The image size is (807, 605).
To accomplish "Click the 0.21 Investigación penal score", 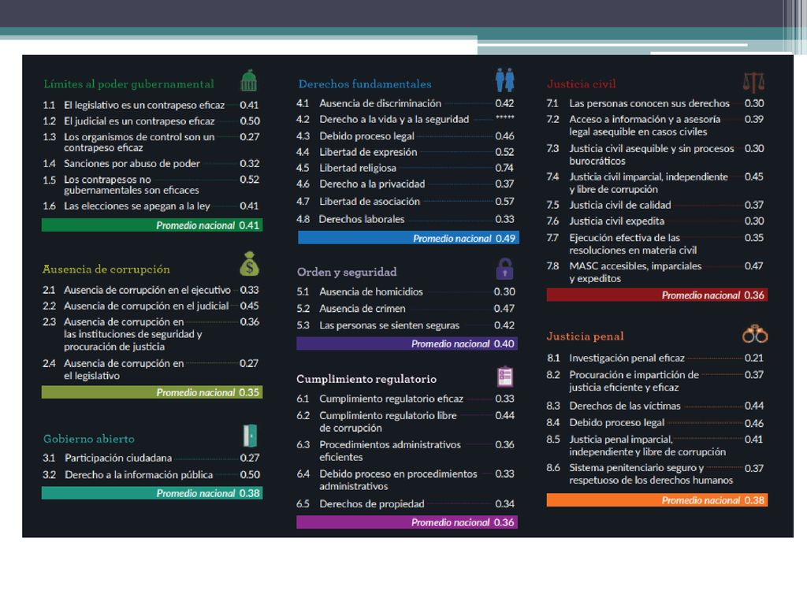I will (x=754, y=358).
